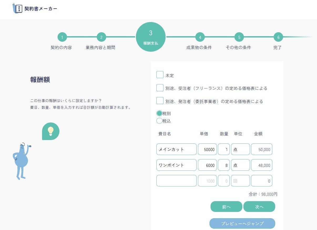The height and width of the screenshot is (230, 317).
Task: Click the 報酬額 heading
Action: [x=40, y=80]
